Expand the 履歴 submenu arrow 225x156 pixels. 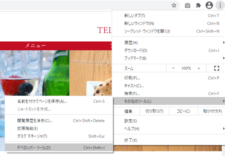(223, 43)
